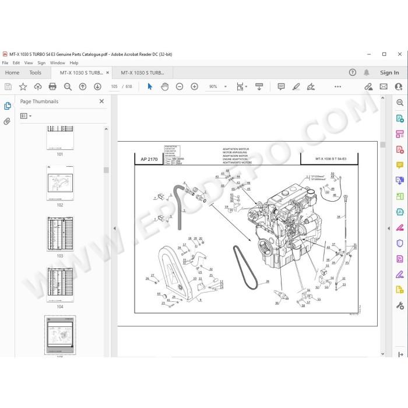Screen dimensions: 408x408
Task: Add a comment note
Action: pyautogui.click(x=281, y=87)
